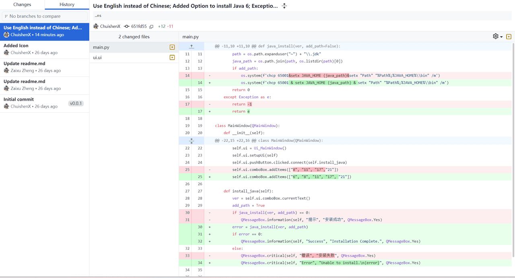Click the v0.0.1 tag badge
Image resolution: width=515 pixels, height=278 pixels.
[x=76, y=104]
